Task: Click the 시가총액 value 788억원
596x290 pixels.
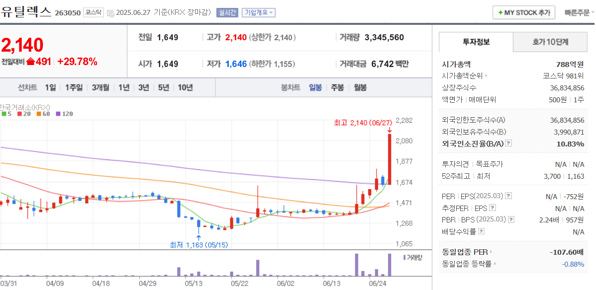Action: click(x=570, y=64)
